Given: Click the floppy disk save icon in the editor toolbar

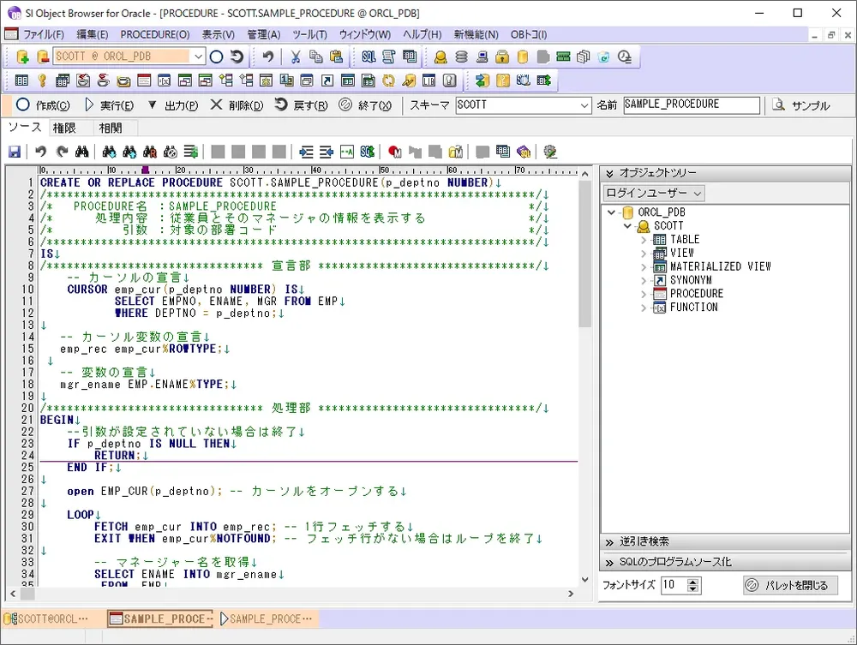Looking at the screenshot, I should tap(15, 152).
